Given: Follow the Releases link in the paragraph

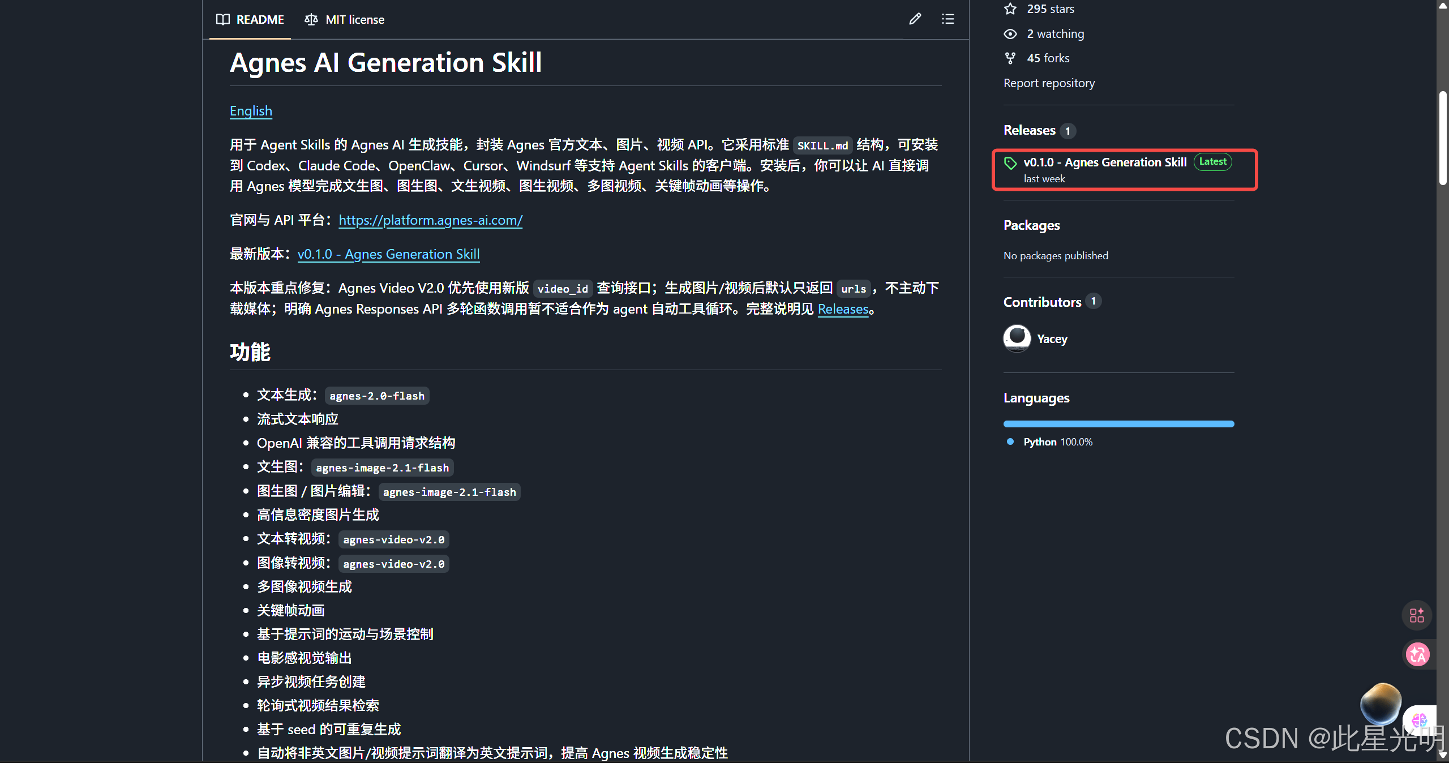Looking at the screenshot, I should coord(843,309).
